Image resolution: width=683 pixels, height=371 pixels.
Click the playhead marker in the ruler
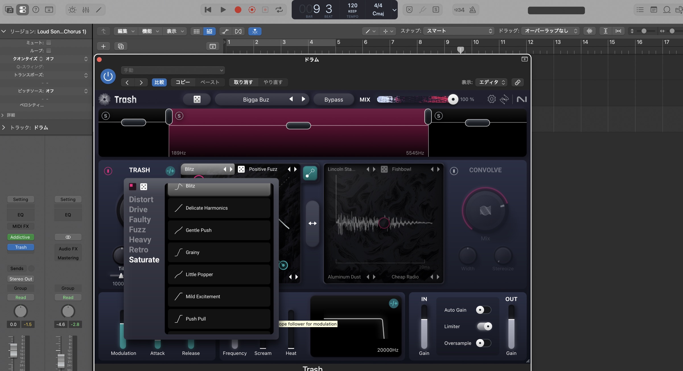click(x=460, y=50)
